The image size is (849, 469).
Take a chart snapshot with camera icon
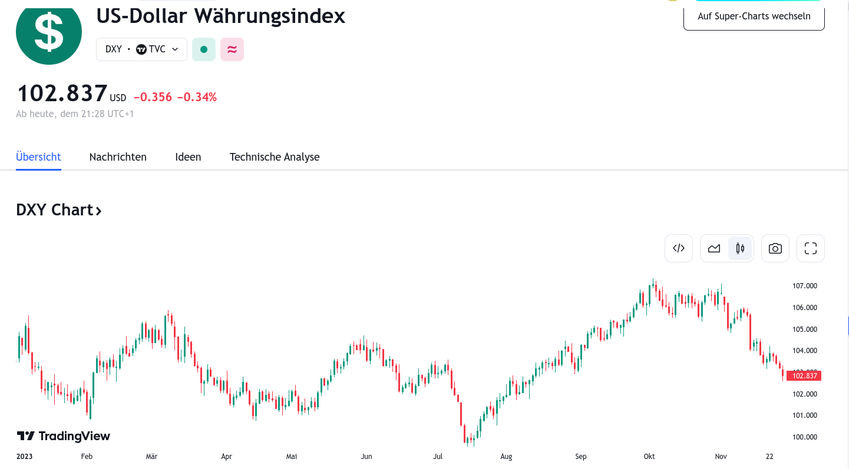click(x=775, y=248)
